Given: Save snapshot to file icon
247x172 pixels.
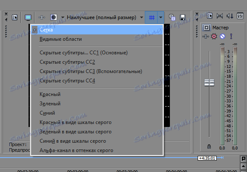Looking at the screenshot, I should 183,17.
